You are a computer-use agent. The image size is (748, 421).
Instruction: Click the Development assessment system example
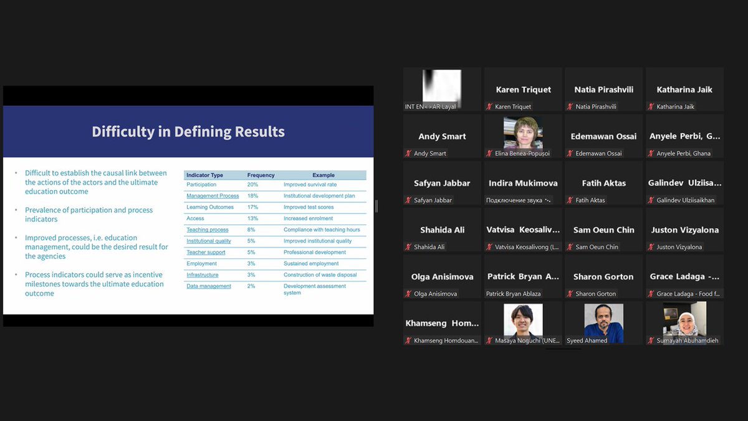[x=314, y=289]
